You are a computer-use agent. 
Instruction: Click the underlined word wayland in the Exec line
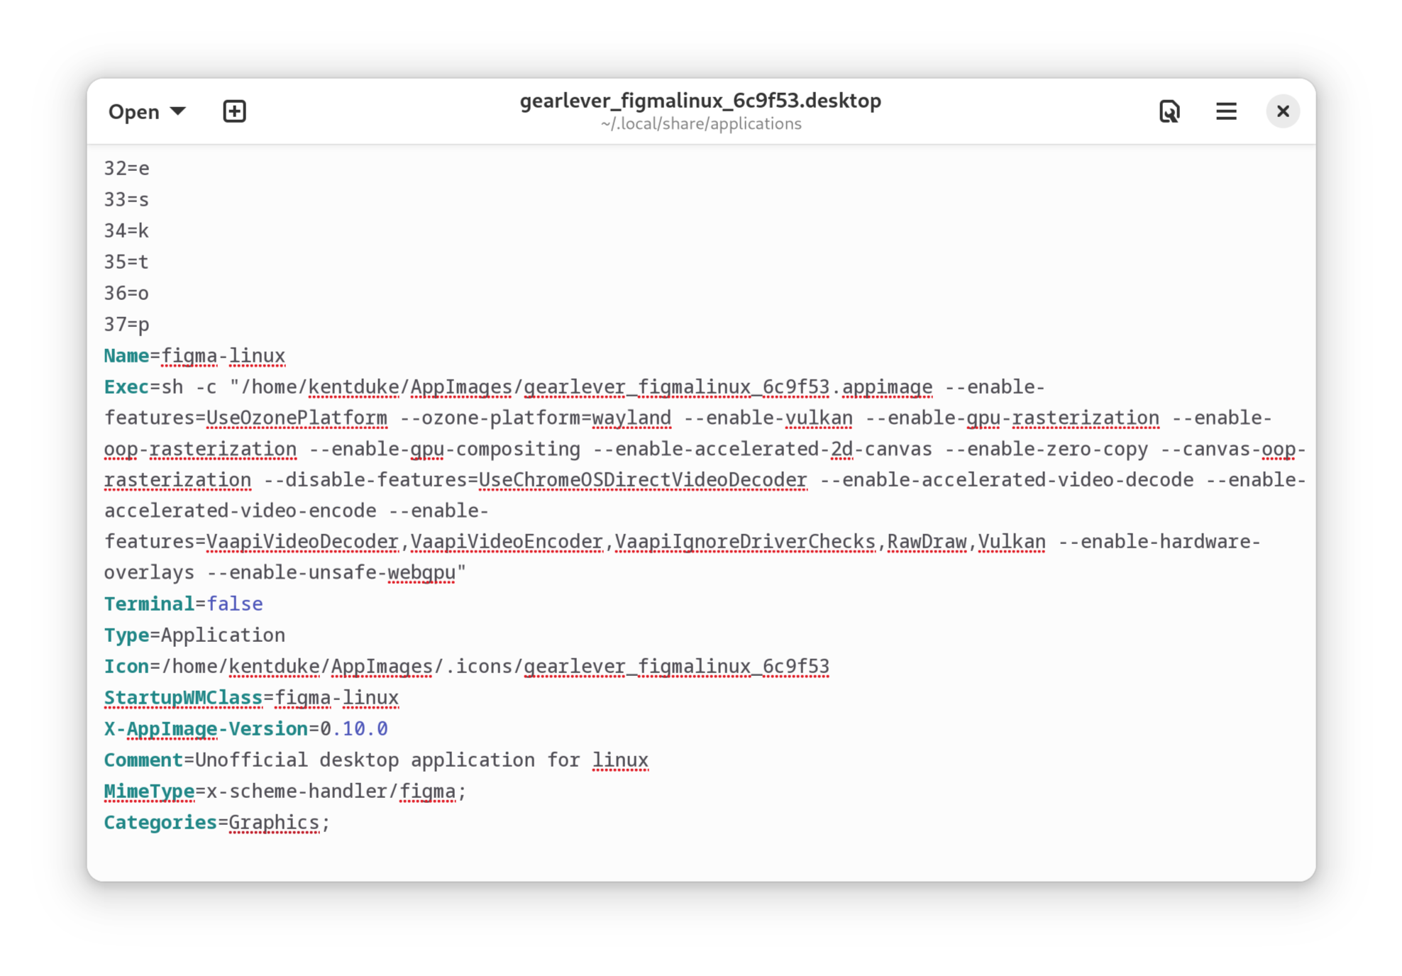(631, 418)
